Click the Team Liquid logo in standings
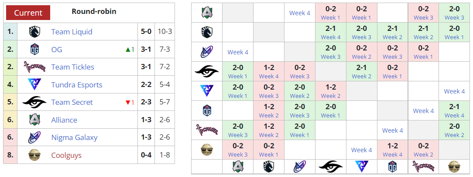The image size is (473, 177). tap(34, 32)
